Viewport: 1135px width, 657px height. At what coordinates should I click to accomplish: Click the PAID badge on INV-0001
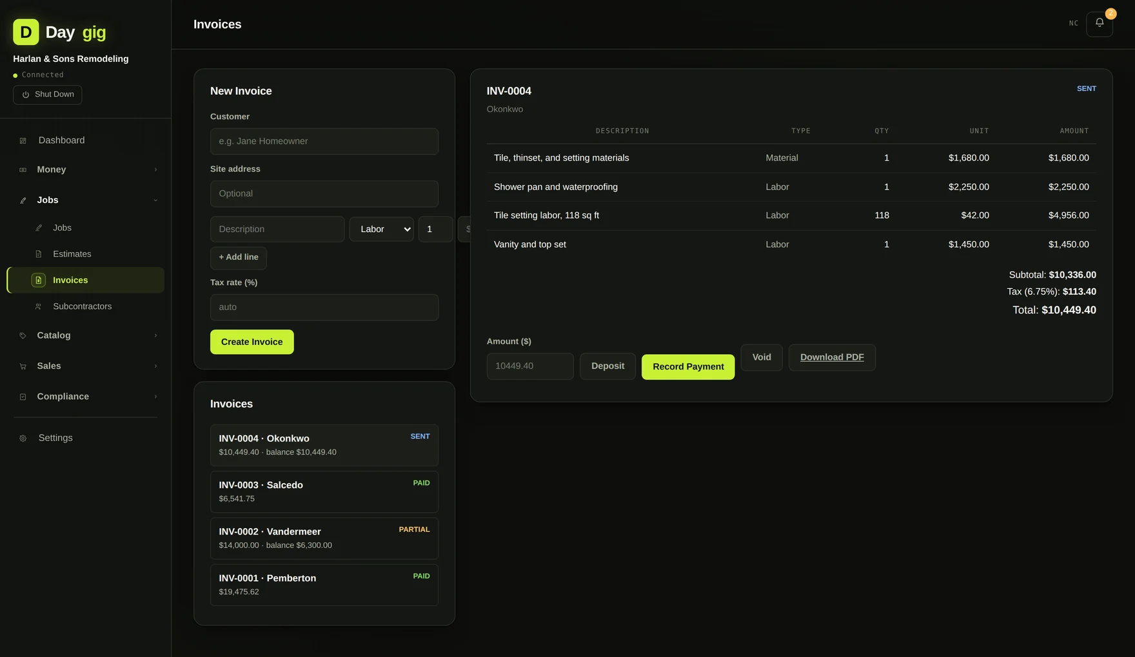tap(421, 576)
